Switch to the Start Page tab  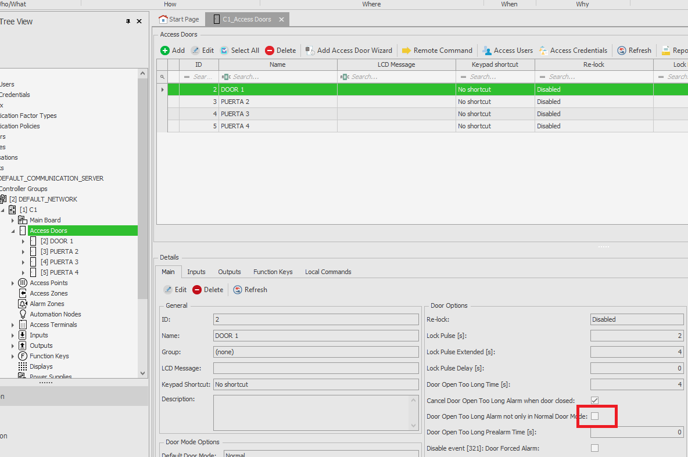pyautogui.click(x=179, y=19)
